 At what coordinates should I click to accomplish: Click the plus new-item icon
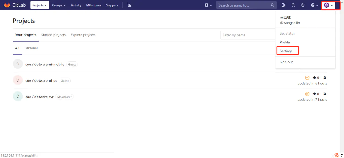click(x=206, y=5)
